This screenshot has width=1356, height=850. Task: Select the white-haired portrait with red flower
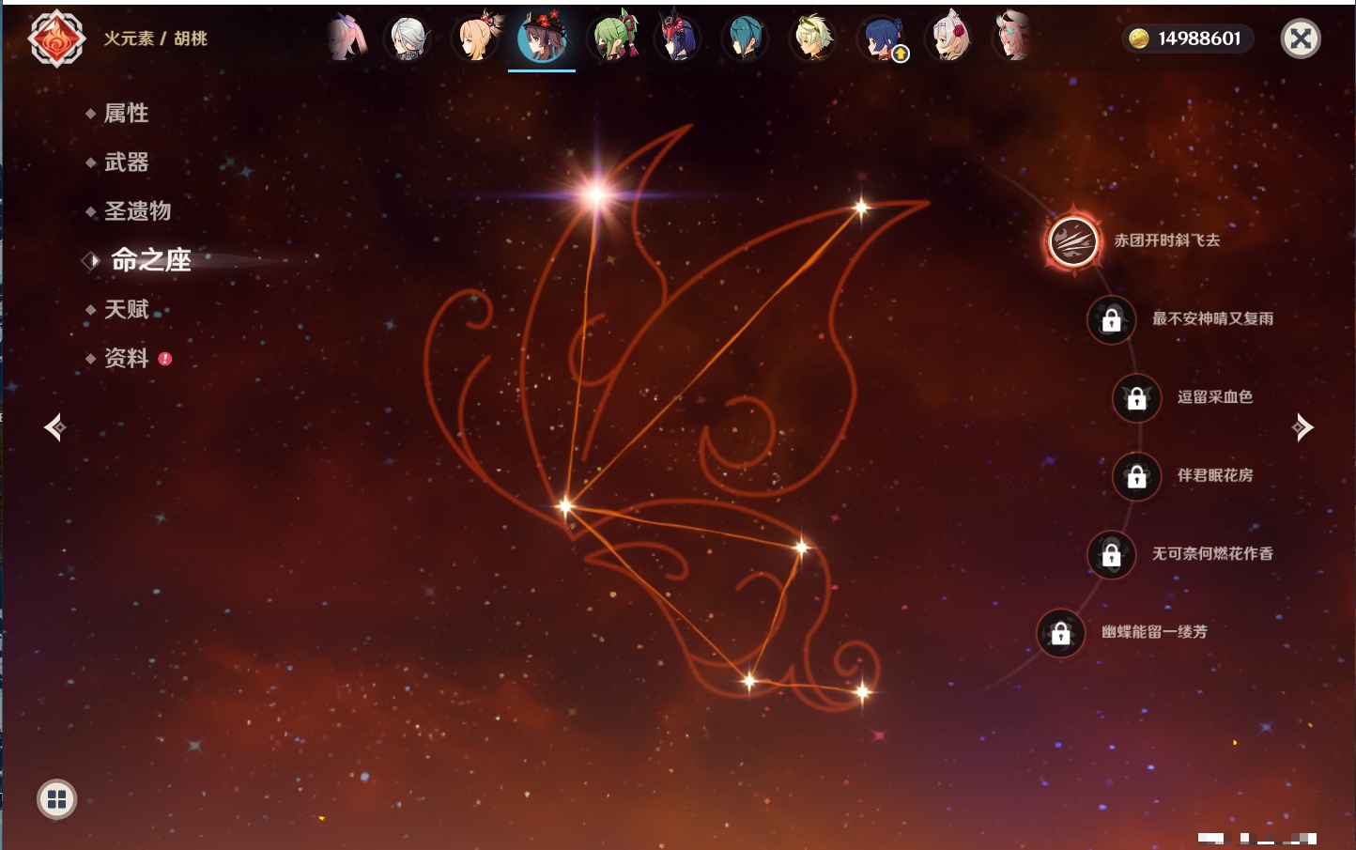pyautogui.click(x=949, y=39)
